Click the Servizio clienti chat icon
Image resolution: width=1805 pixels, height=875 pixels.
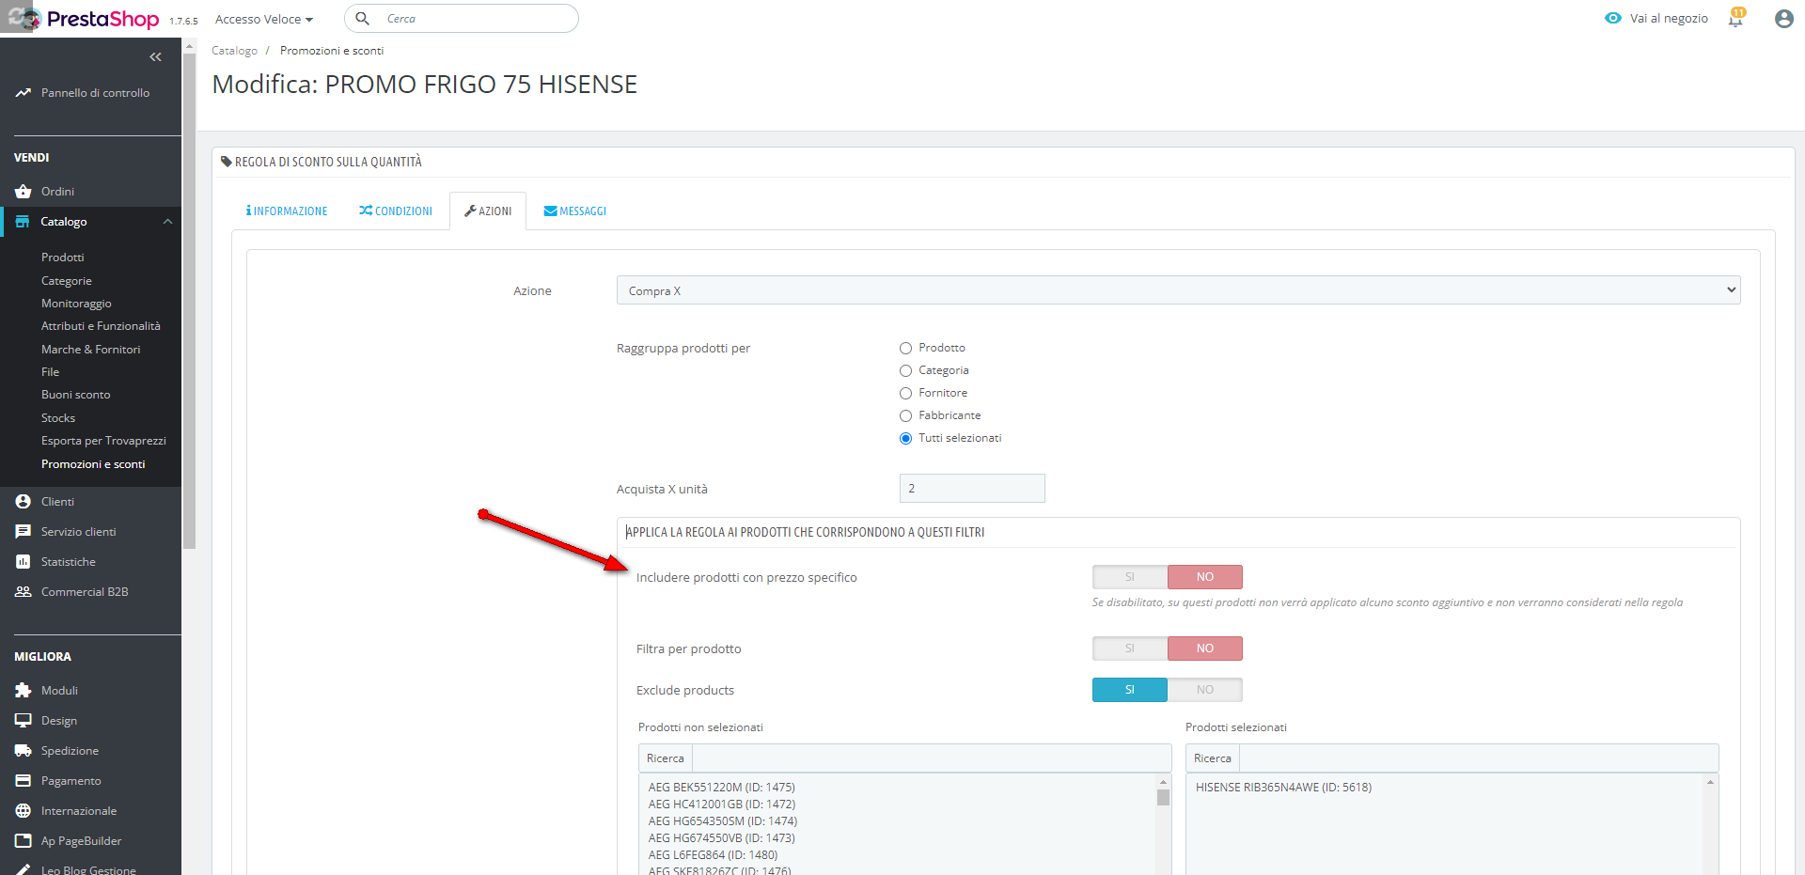click(24, 532)
